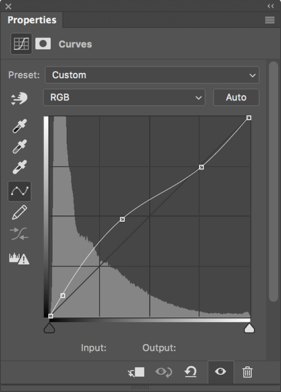Select the on-image targeted adjustment tool
Image resolution: width=281 pixels, height=392 pixels.
(x=19, y=99)
